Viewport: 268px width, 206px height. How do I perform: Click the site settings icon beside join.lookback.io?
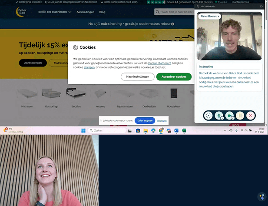pos(198,7)
